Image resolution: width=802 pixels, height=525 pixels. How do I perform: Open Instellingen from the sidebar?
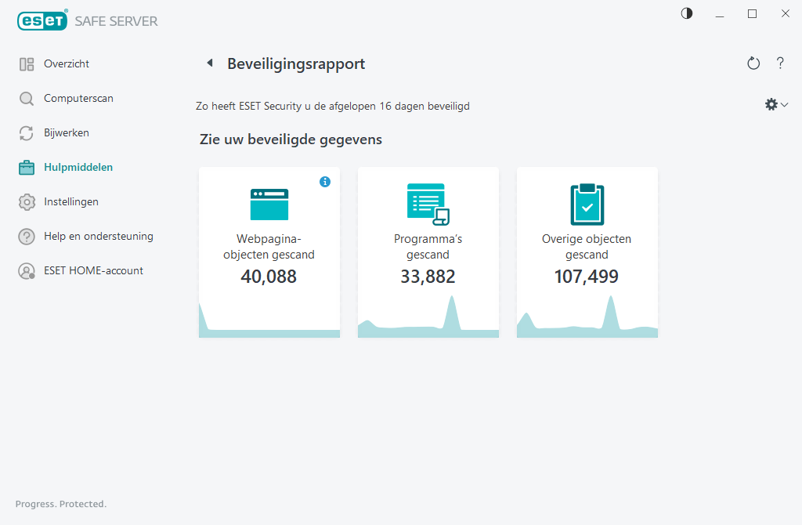pyautogui.click(x=71, y=202)
